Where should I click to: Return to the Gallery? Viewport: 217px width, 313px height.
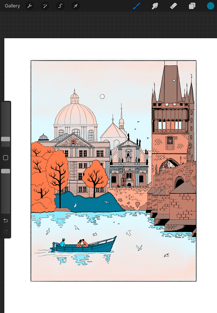point(12,6)
